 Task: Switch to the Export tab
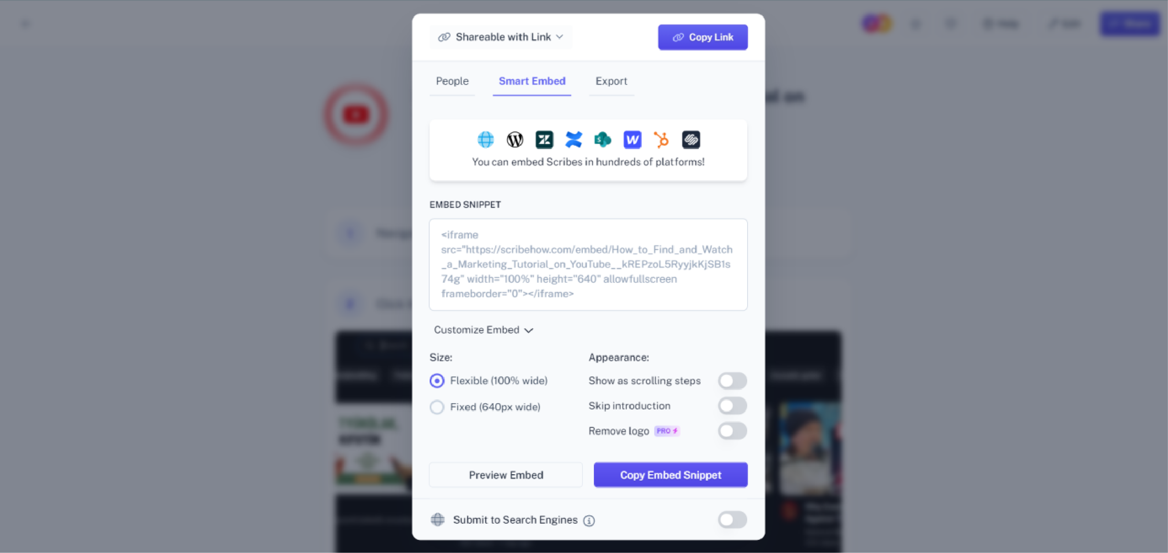611,81
